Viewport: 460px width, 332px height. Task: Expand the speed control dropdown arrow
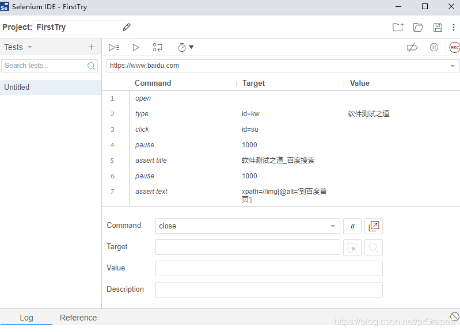pos(191,47)
